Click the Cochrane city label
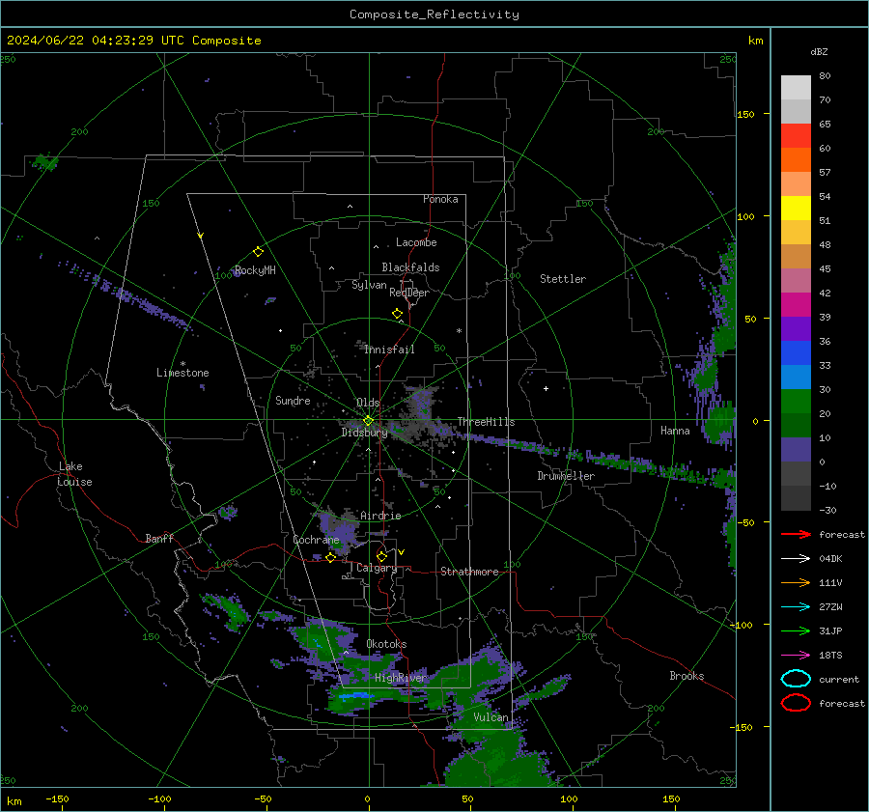869x812 pixels. tap(316, 540)
